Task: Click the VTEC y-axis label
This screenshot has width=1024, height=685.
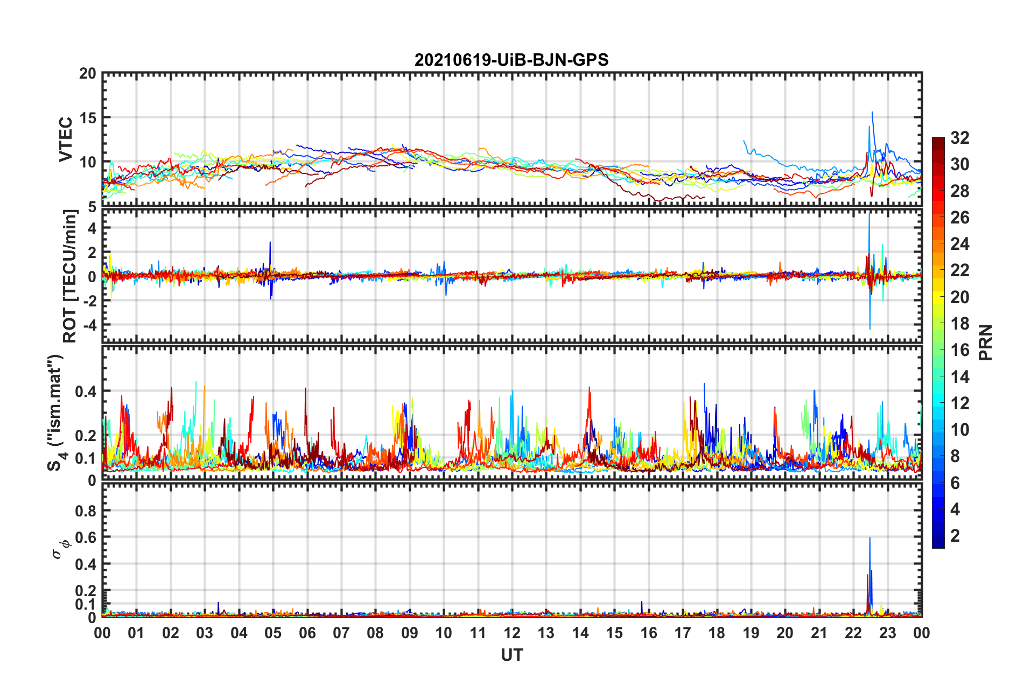Action: [x=66, y=139]
